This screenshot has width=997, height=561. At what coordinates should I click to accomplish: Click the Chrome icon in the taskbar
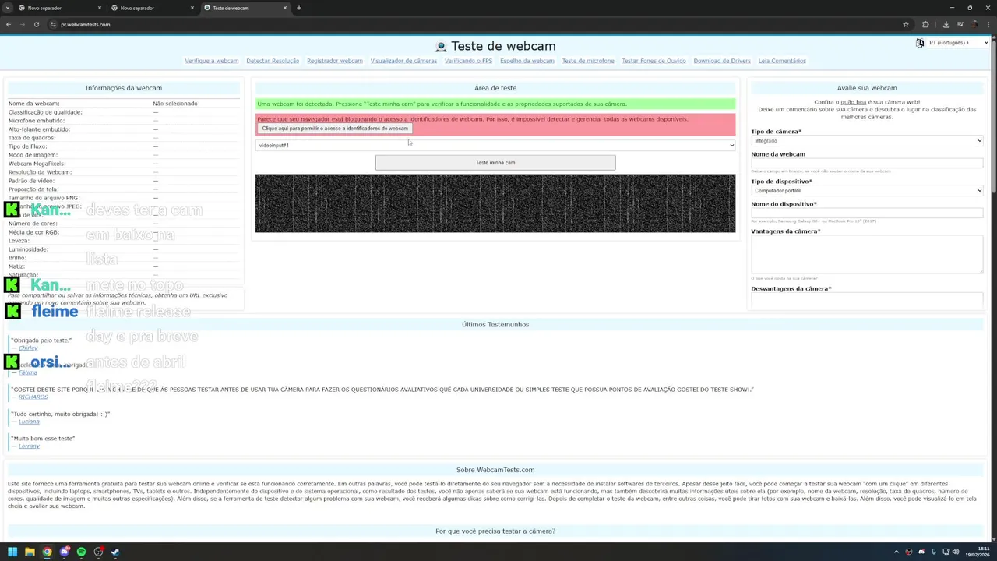click(x=47, y=552)
